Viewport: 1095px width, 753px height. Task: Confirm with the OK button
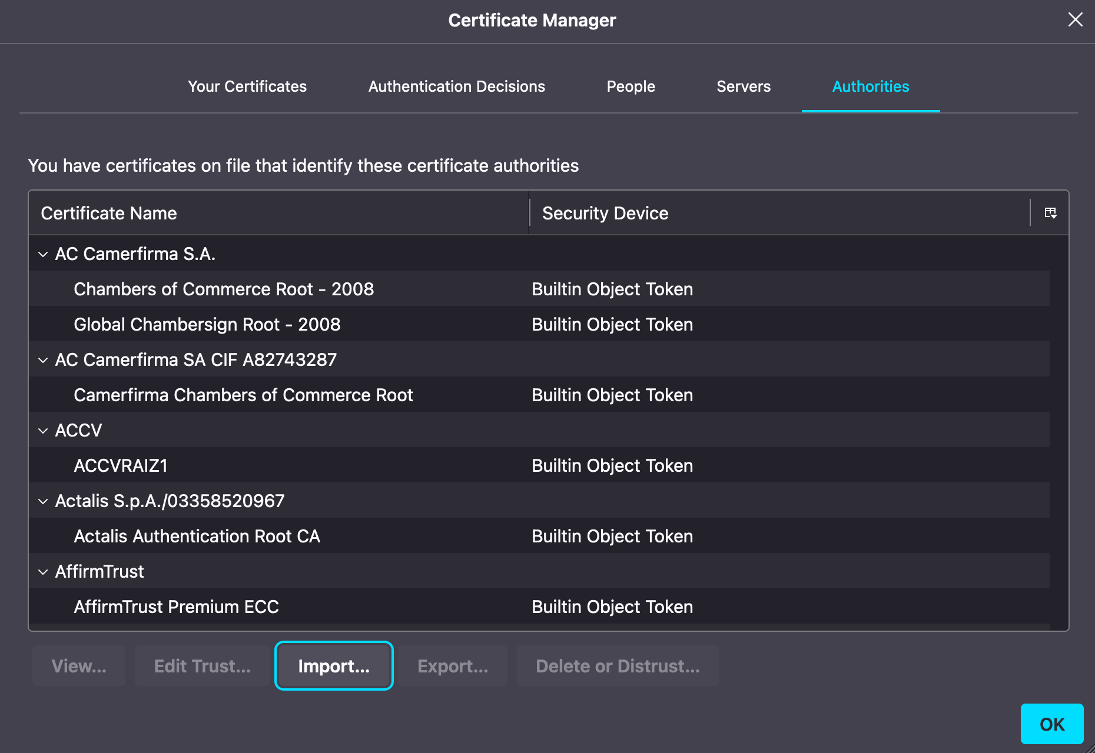(1051, 724)
